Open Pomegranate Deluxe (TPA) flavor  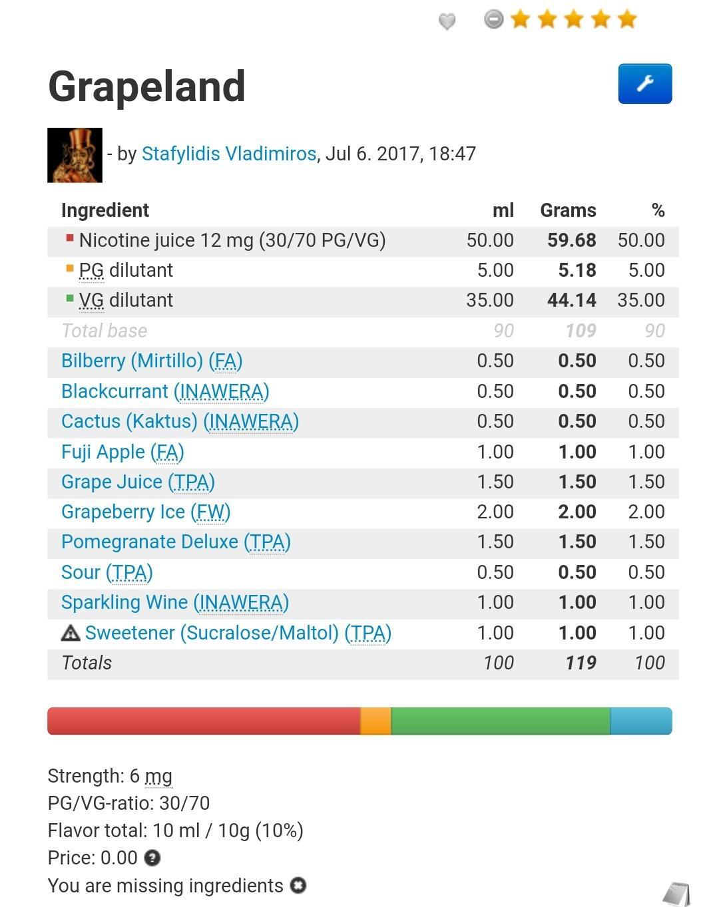coord(176,542)
